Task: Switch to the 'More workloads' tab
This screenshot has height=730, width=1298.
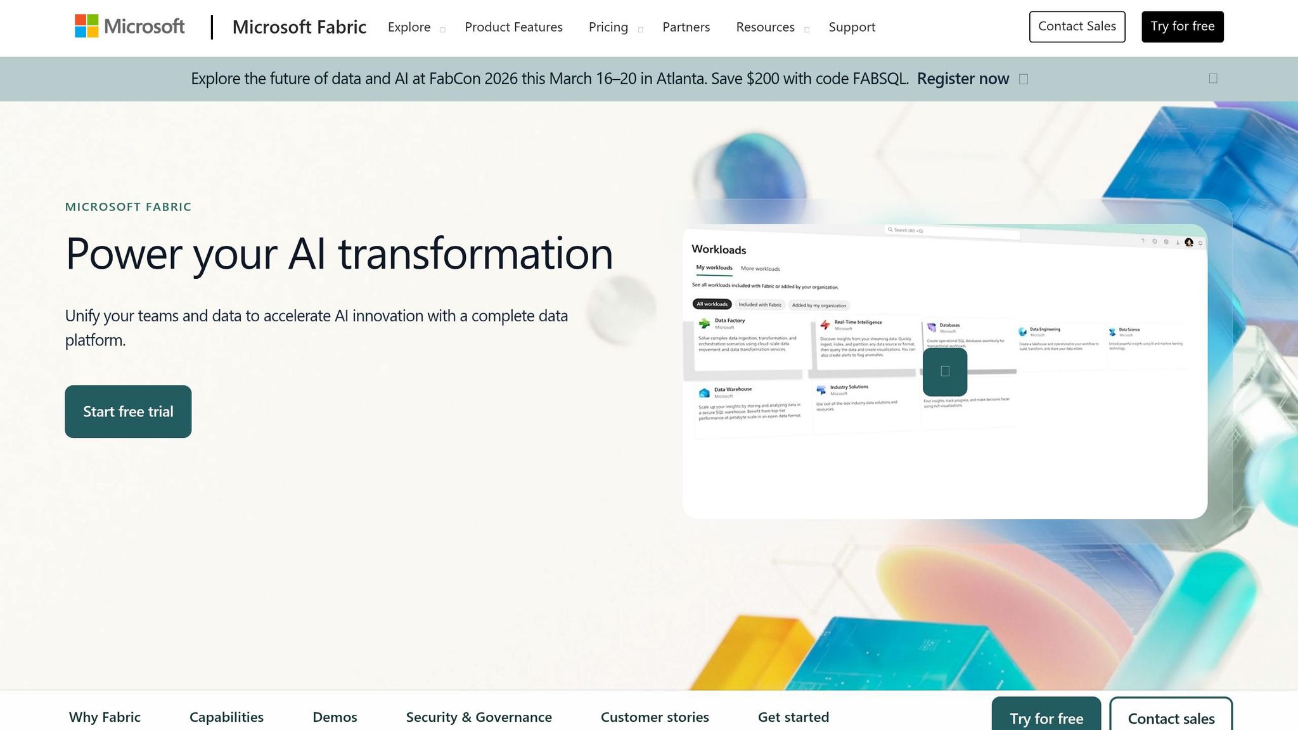Action: click(x=760, y=269)
